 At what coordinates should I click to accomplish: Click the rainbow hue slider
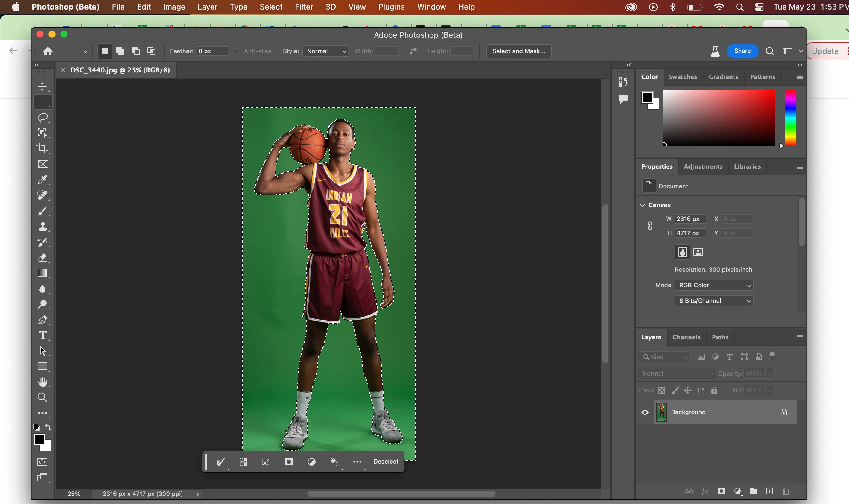pyautogui.click(x=790, y=118)
